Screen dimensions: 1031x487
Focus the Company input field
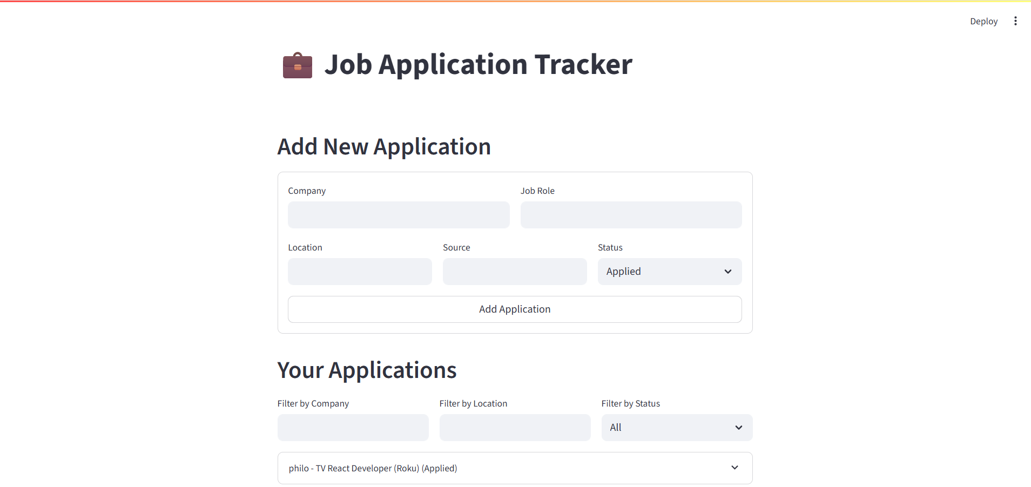(399, 215)
